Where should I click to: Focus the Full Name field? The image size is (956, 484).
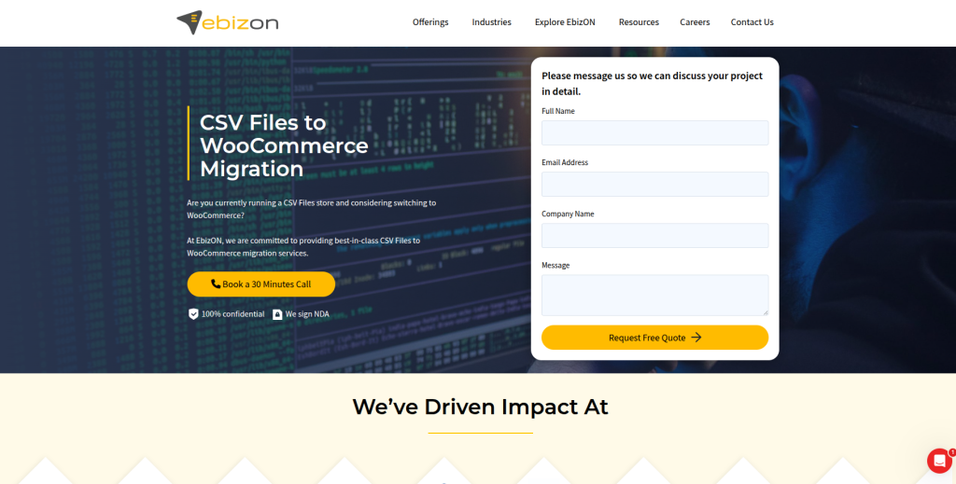(654, 132)
